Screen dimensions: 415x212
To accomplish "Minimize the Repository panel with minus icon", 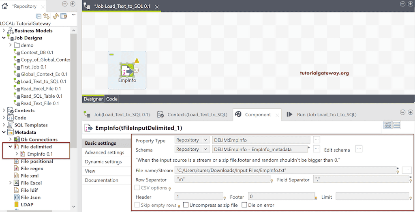I will pyautogui.click(x=64, y=4).
